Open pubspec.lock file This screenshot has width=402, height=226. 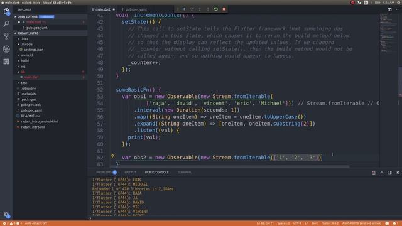click(50, 105)
